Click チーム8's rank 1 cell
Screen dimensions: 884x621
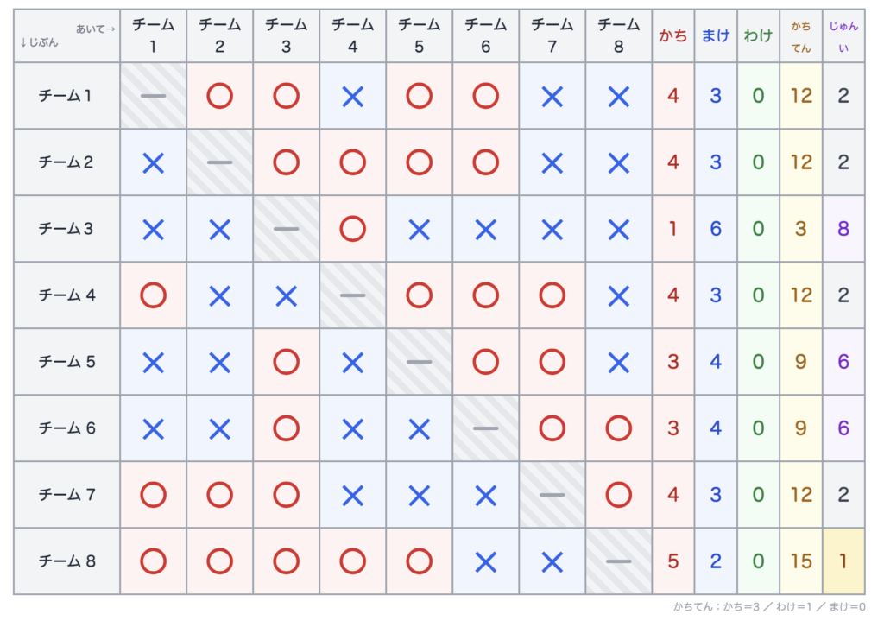[843, 561]
